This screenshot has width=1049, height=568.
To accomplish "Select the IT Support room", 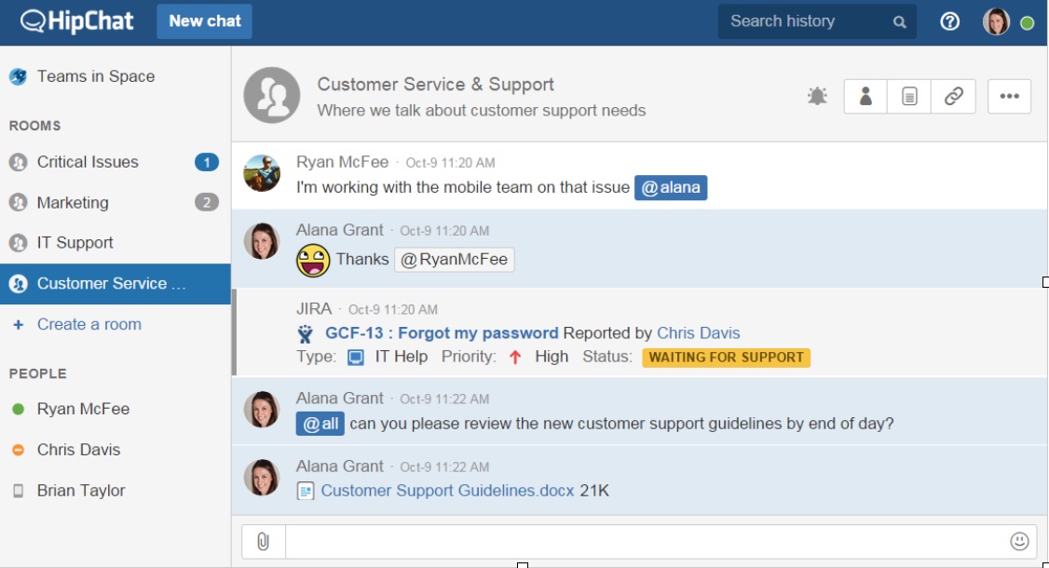I will coord(75,243).
